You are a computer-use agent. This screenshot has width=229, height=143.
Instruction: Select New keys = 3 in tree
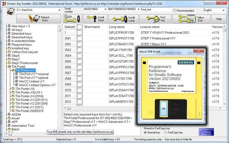pyautogui.click(x=21, y=26)
